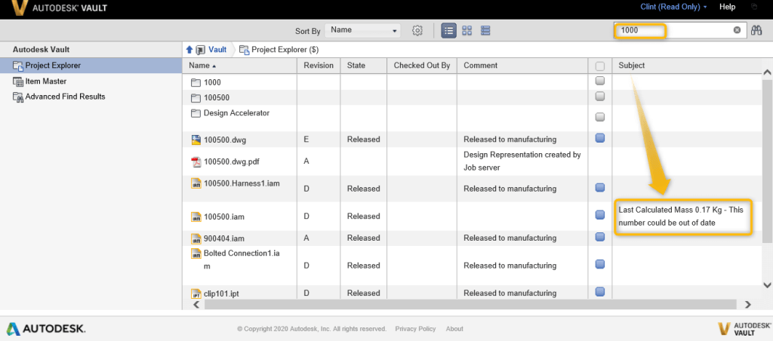Sort by the Name column header
Image resolution: width=773 pixels, height=341 pixels.
204,66
